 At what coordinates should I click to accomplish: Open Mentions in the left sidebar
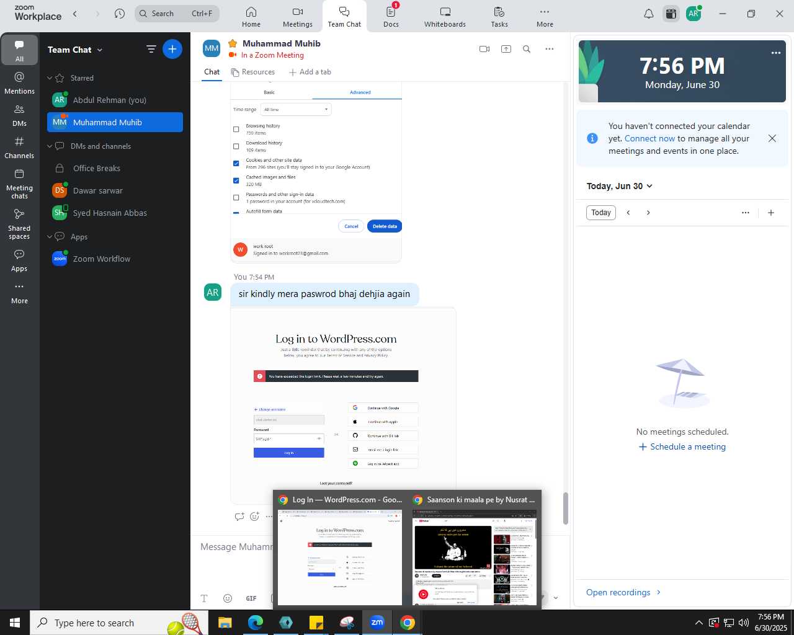pos(19,82)
